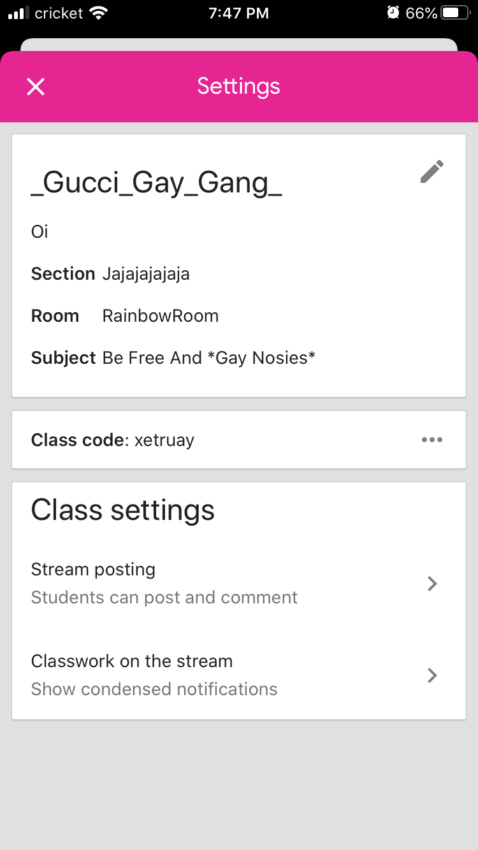Tap the Class code xetruay text
478x850 pixels.
pyautogui.click(x=113, y=440)
